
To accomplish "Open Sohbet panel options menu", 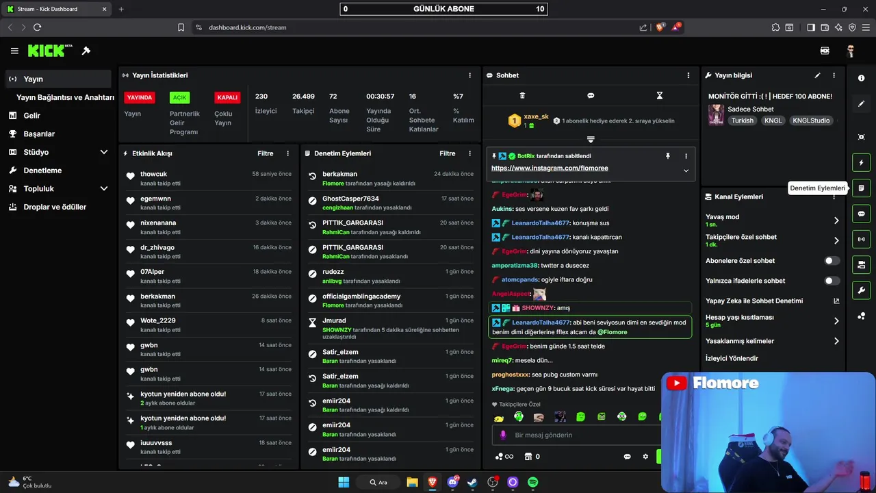I will pyautogui.click(x=688, y=75).
